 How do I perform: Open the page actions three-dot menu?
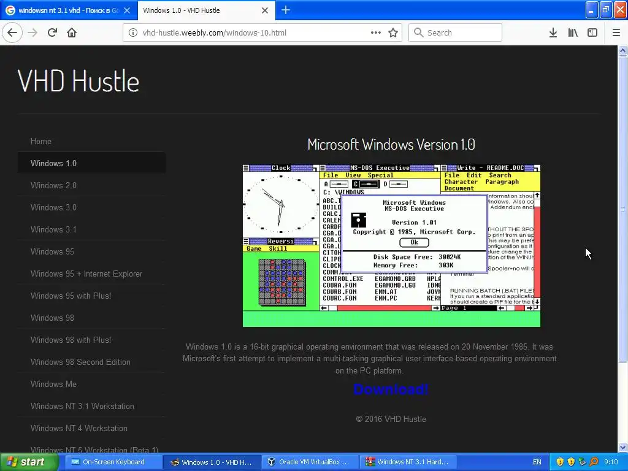pos(376,33)
